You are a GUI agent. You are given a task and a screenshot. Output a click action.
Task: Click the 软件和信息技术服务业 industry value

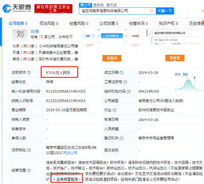click(156, 110)
